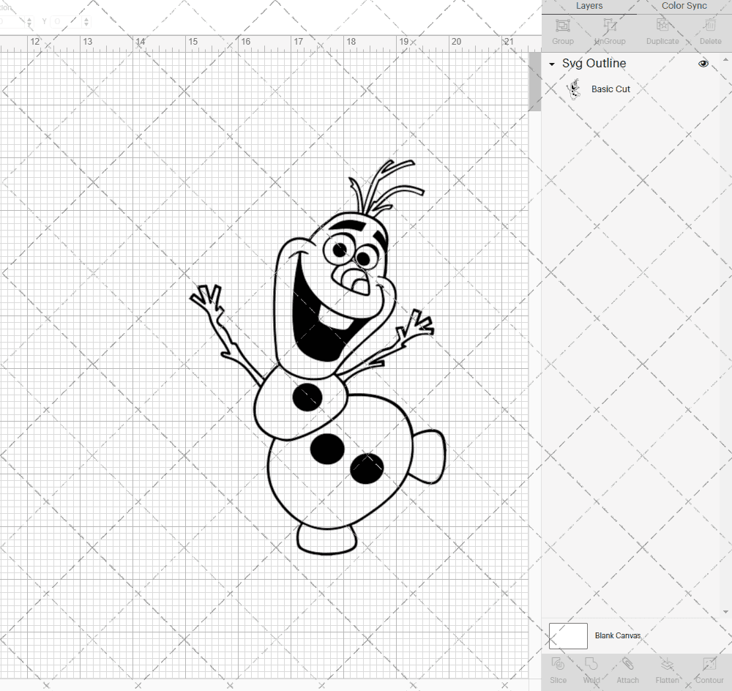Select the Olaf snowman image on canvas
Viewport: 732px width, 691px height.
pos(318,357)
